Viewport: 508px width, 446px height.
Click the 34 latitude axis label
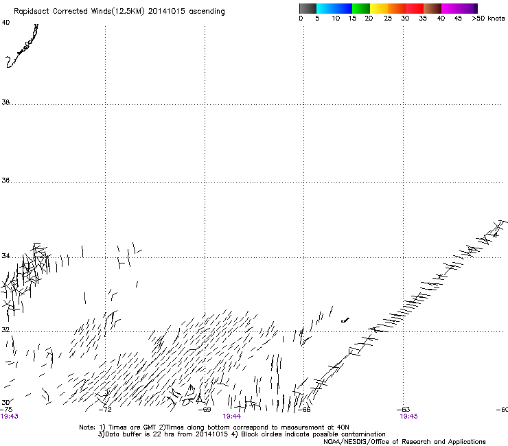[x=5, y=256]
